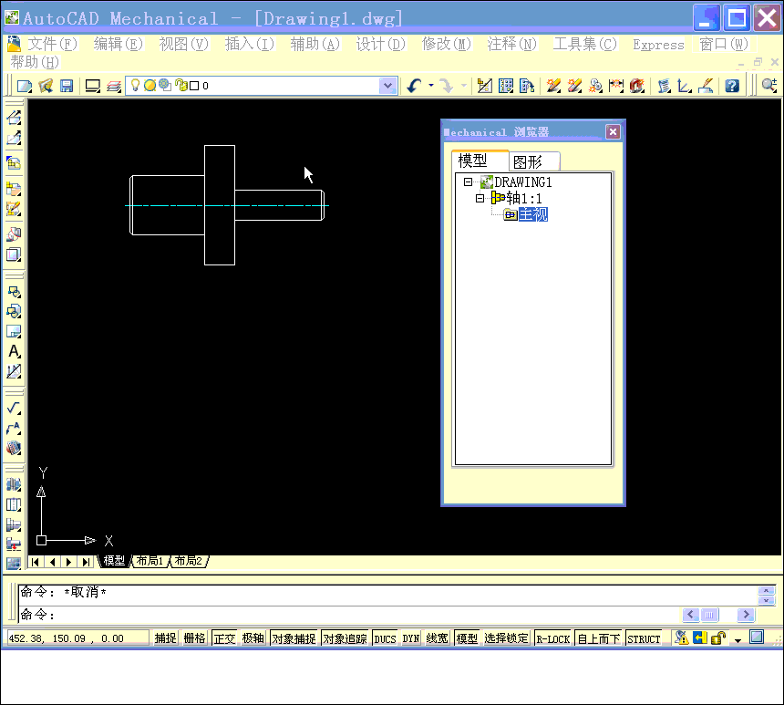Click the light bulb layer on/off icon
The image size is (784, 705).
coord(135,86)
